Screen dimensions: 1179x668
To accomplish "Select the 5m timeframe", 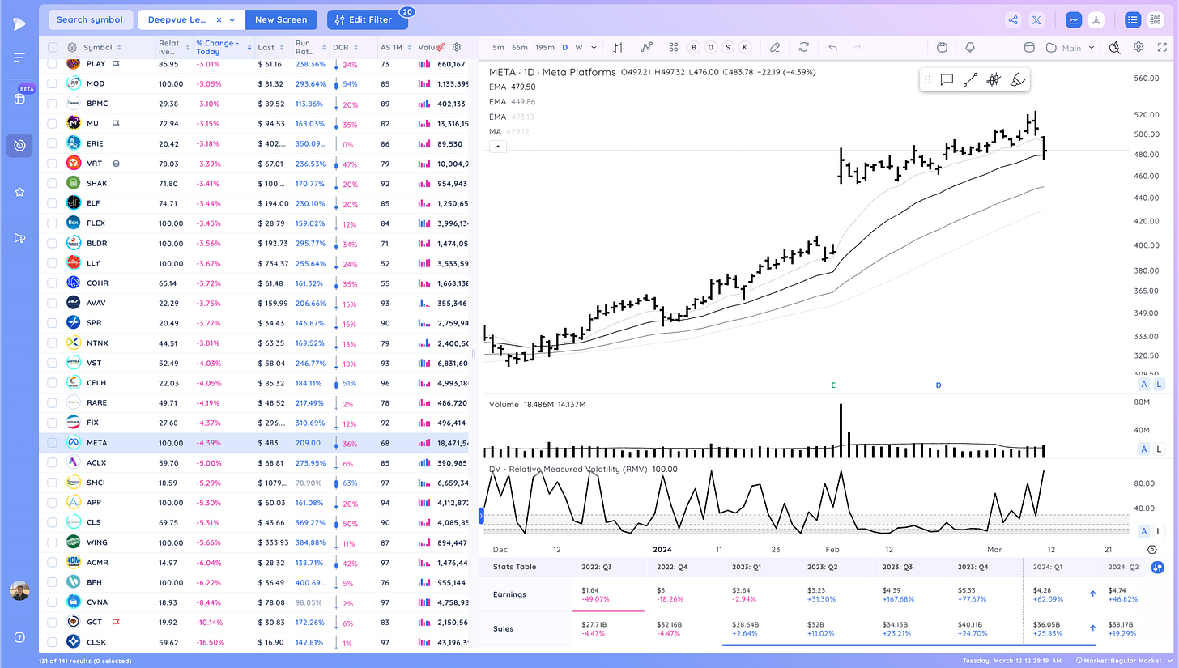I will point(498,48).
